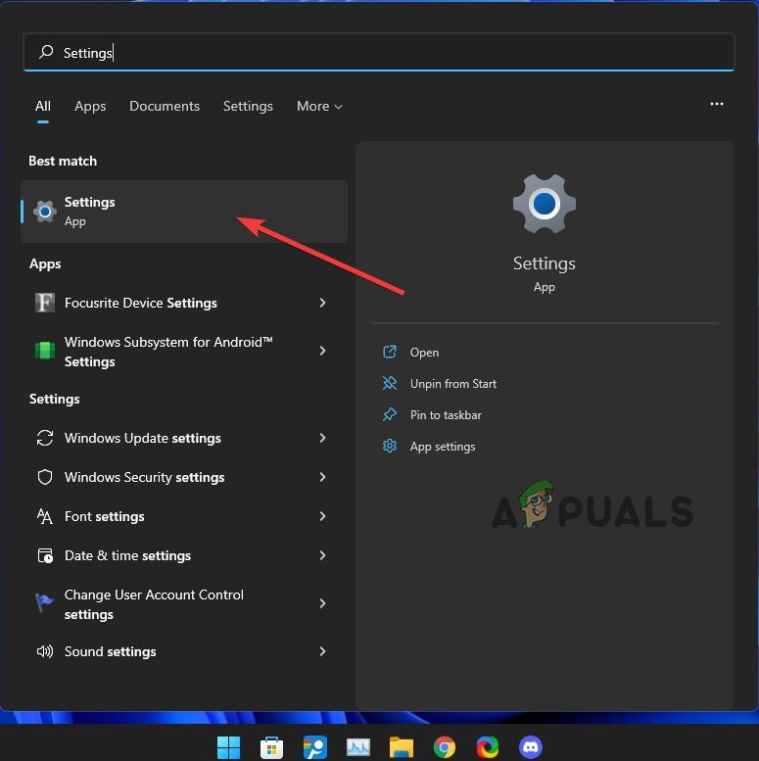Open Date & time settings result
The image size is (759, 761).
click(x=184, y=555)
